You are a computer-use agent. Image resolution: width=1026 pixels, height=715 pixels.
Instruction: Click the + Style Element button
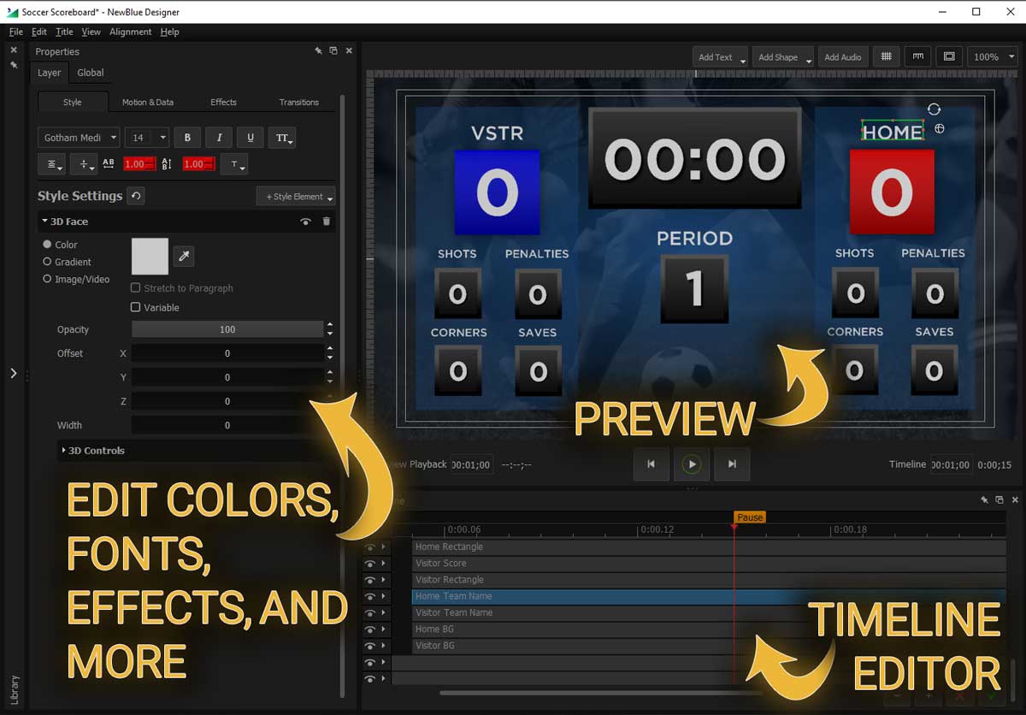click(x=295, y=196)
